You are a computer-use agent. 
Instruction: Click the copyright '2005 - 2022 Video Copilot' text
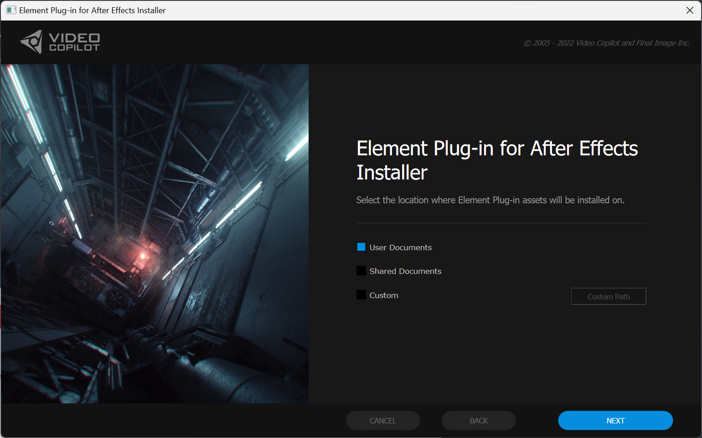[x=607, y=43]
